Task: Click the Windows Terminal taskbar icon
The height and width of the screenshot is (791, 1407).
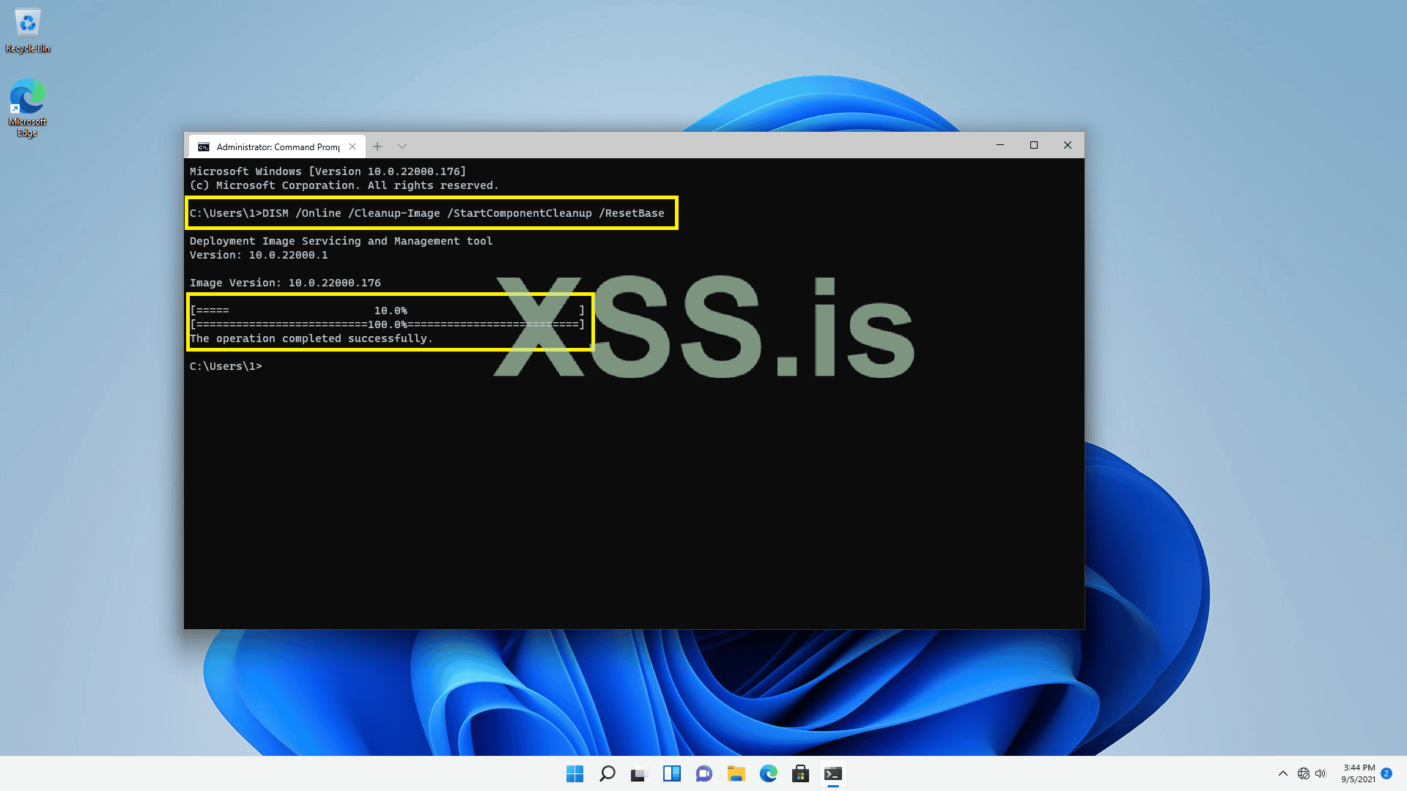Action: [x=832, y=773]
